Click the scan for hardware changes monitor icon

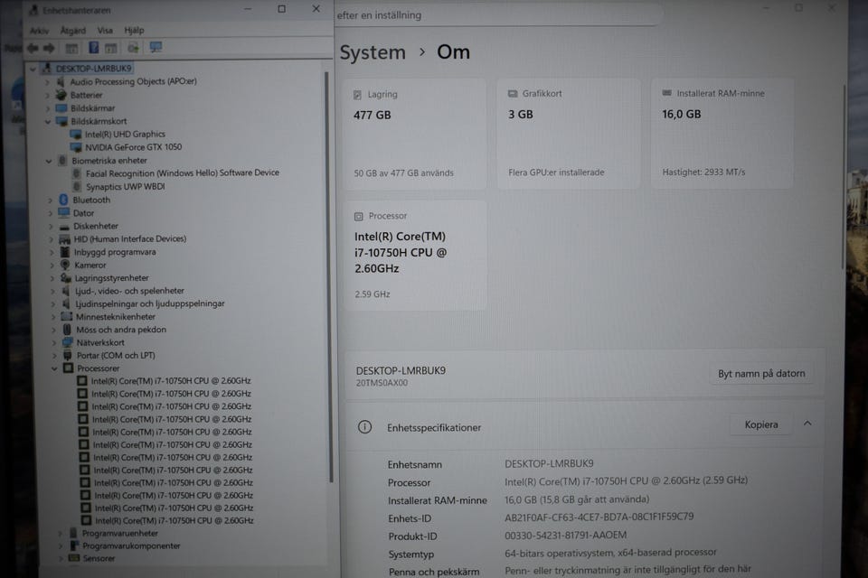(x=156, y=47)
